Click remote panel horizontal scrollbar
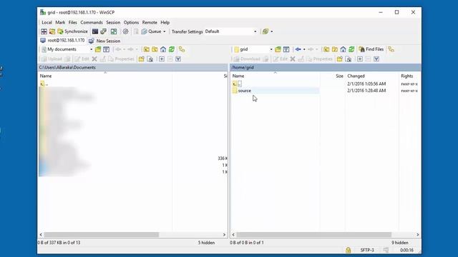Screen dimensions: 458x257 coord(314,235)
